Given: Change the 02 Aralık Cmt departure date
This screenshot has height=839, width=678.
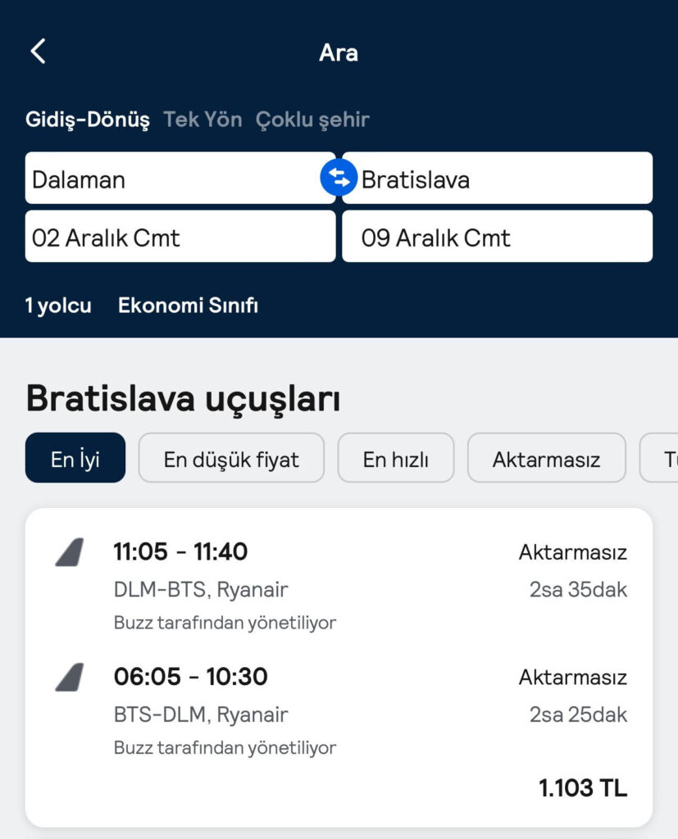Looking at the screenshot, I should pyautogui.click(x=180, y=237).
